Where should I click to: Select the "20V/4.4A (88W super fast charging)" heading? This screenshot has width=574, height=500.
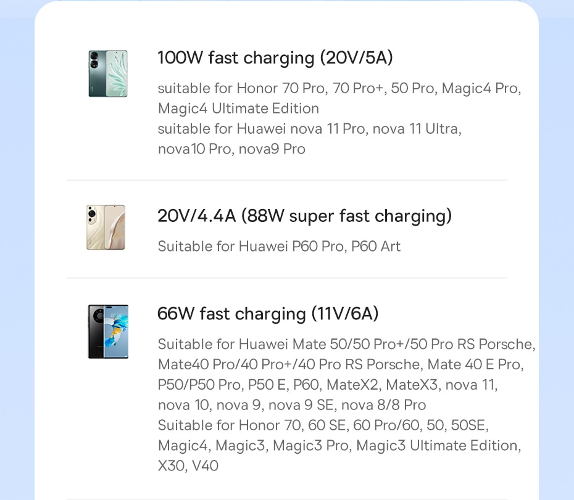(x=304, y=216)
